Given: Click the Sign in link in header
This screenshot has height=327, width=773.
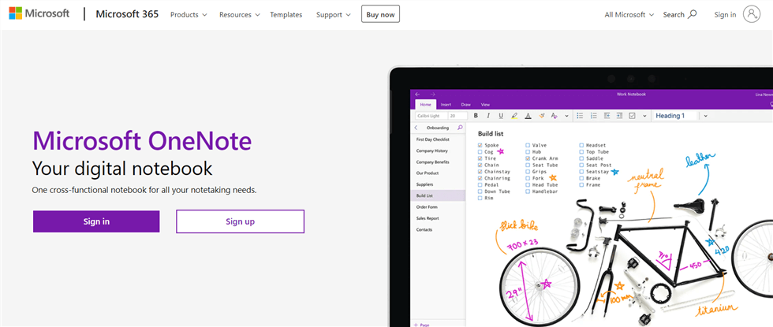Looking at the screenshot, I should coord(725,15).
